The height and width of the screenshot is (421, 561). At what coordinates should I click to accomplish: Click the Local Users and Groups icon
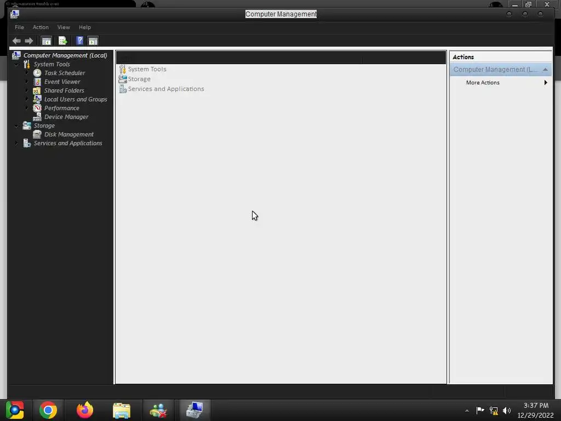(x=37, y=100)
